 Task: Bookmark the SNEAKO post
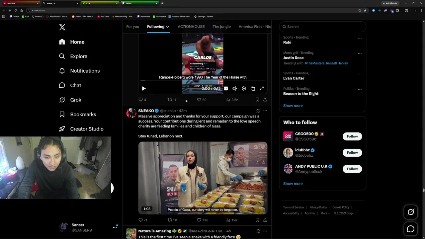point(257,220)
